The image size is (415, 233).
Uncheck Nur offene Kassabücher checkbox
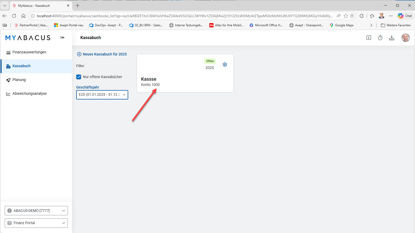(x=79, y=77)
